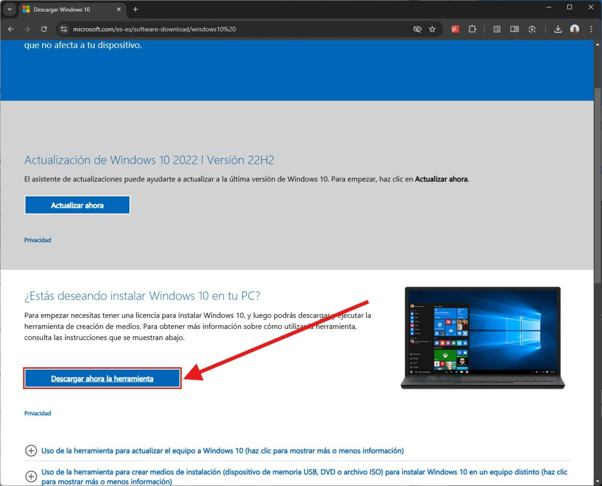Click the Windows 10 laptop image
Screen dimensions: 602x486
click(x=483, y=338)
